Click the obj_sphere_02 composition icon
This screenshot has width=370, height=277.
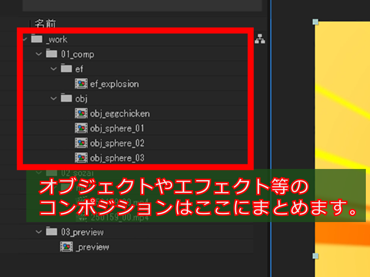(81, 143)
